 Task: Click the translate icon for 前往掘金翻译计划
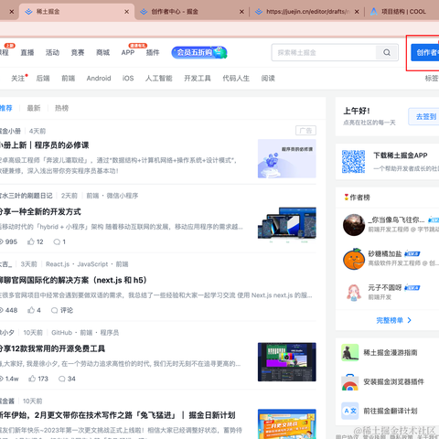(349, 411)
